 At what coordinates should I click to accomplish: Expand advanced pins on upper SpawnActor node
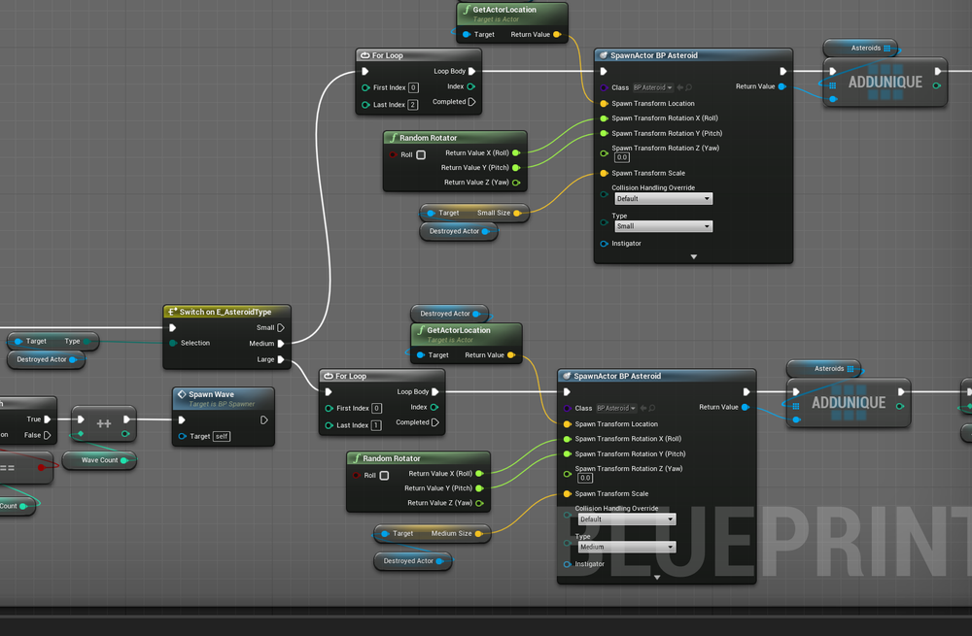click(x=693, y=256)
